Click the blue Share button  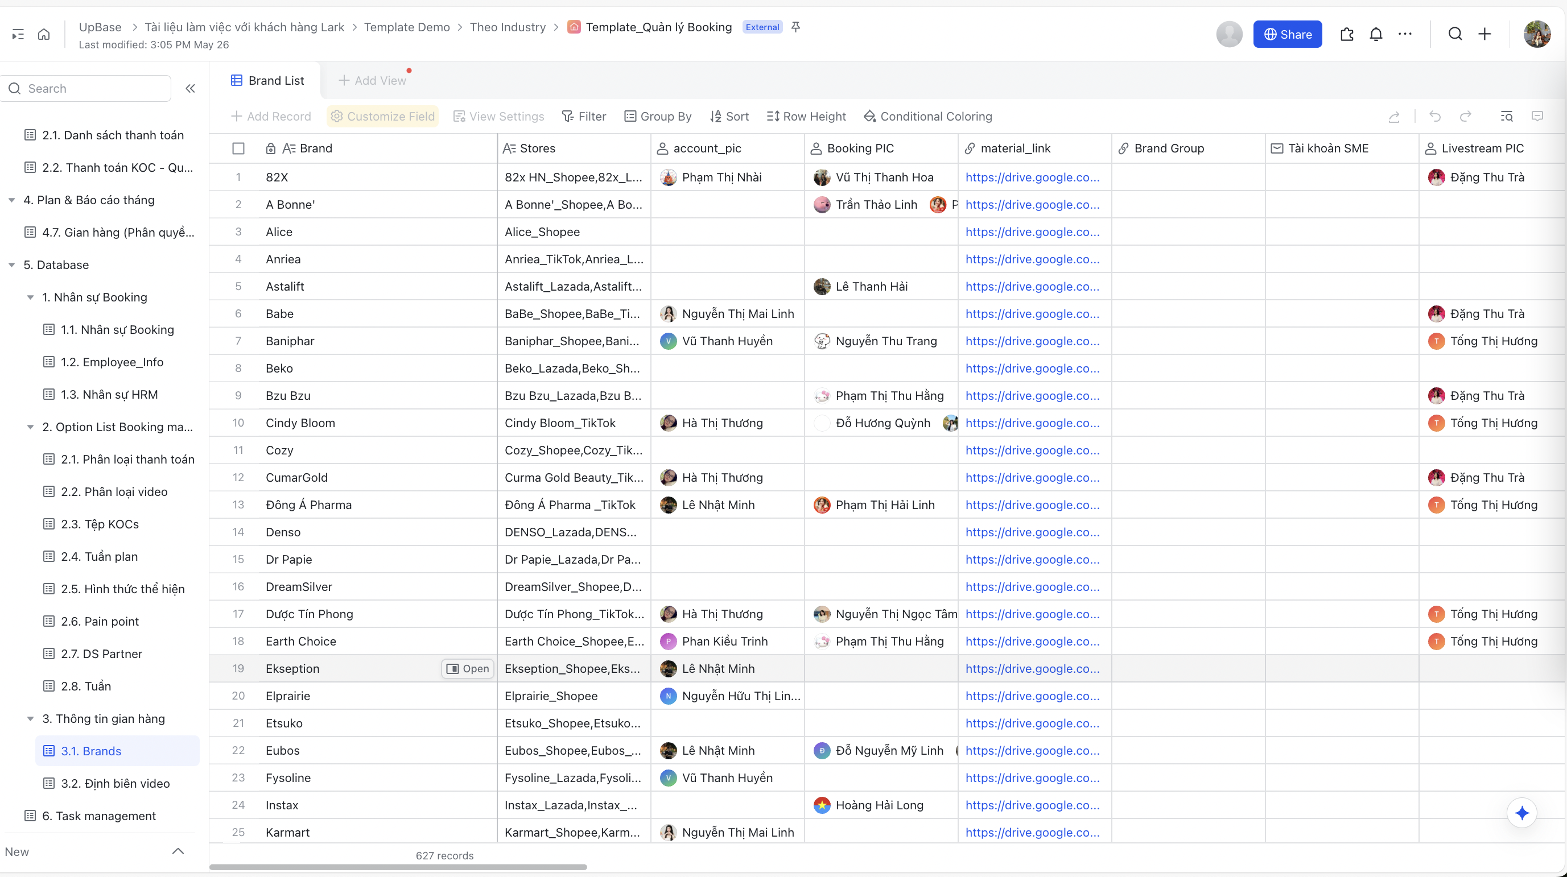coord(1287,35)
